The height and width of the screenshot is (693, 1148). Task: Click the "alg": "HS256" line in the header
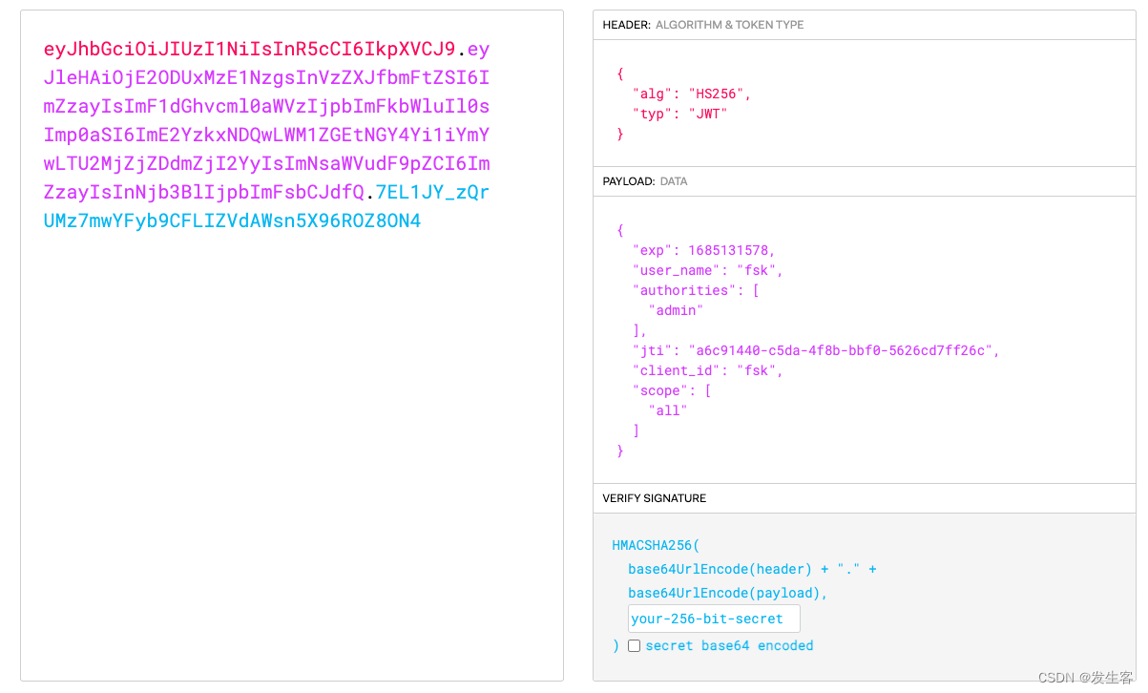(x=692, y=94)
